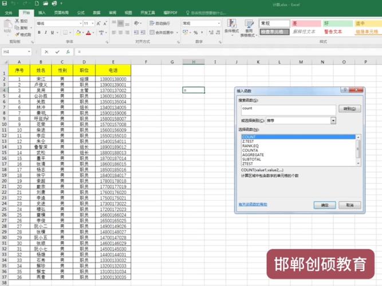
Task: Open the font size 11 dropdown
Action: pyautogui.click(x=93, y=23)
